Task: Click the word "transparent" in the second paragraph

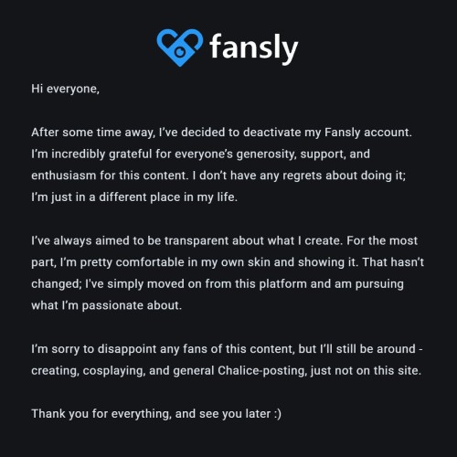Action: (197, 240)
